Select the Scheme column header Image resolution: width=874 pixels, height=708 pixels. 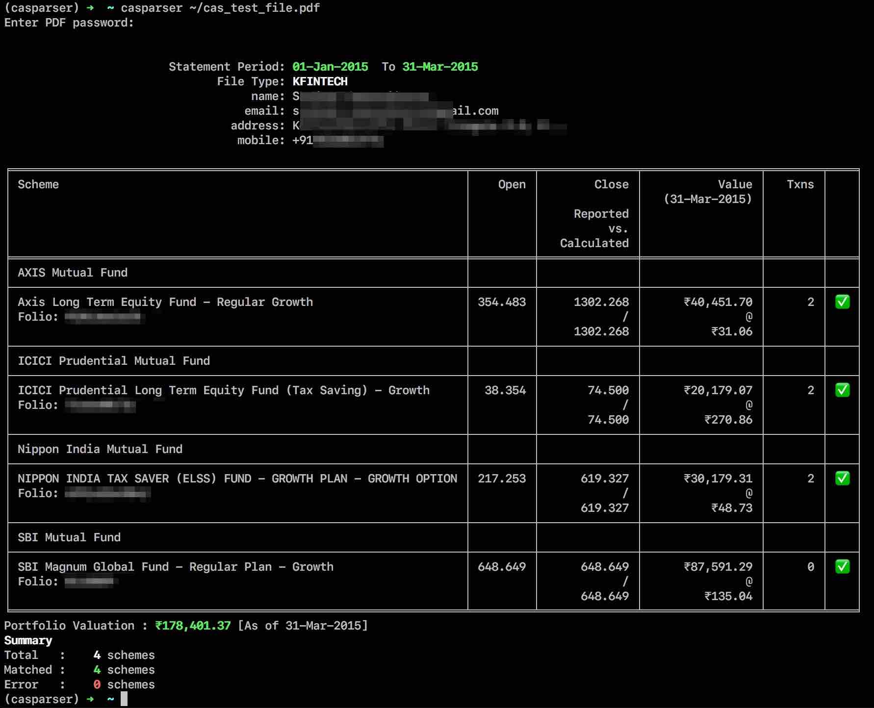39,184
